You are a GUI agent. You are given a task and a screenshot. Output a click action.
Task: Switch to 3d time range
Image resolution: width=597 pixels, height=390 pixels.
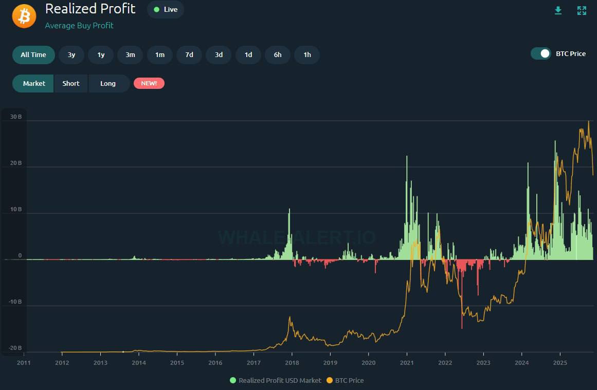[x=219, y=55]
